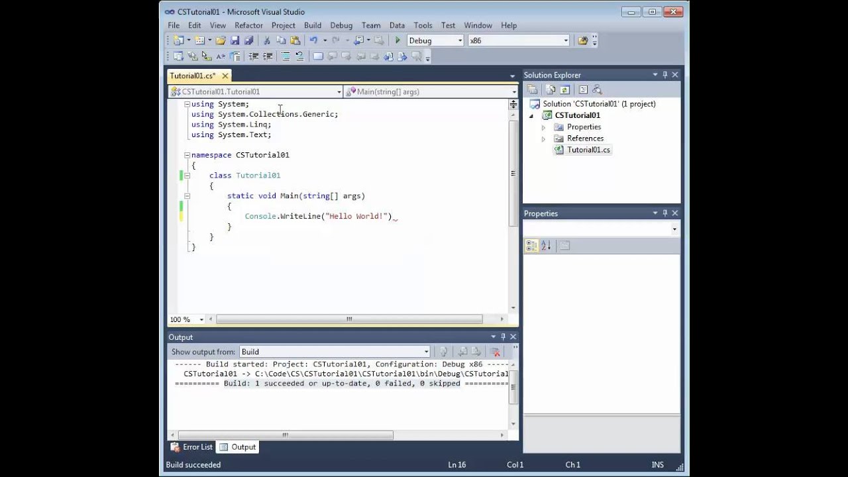Start debugging with the green play icon

[x=397, y=40]
